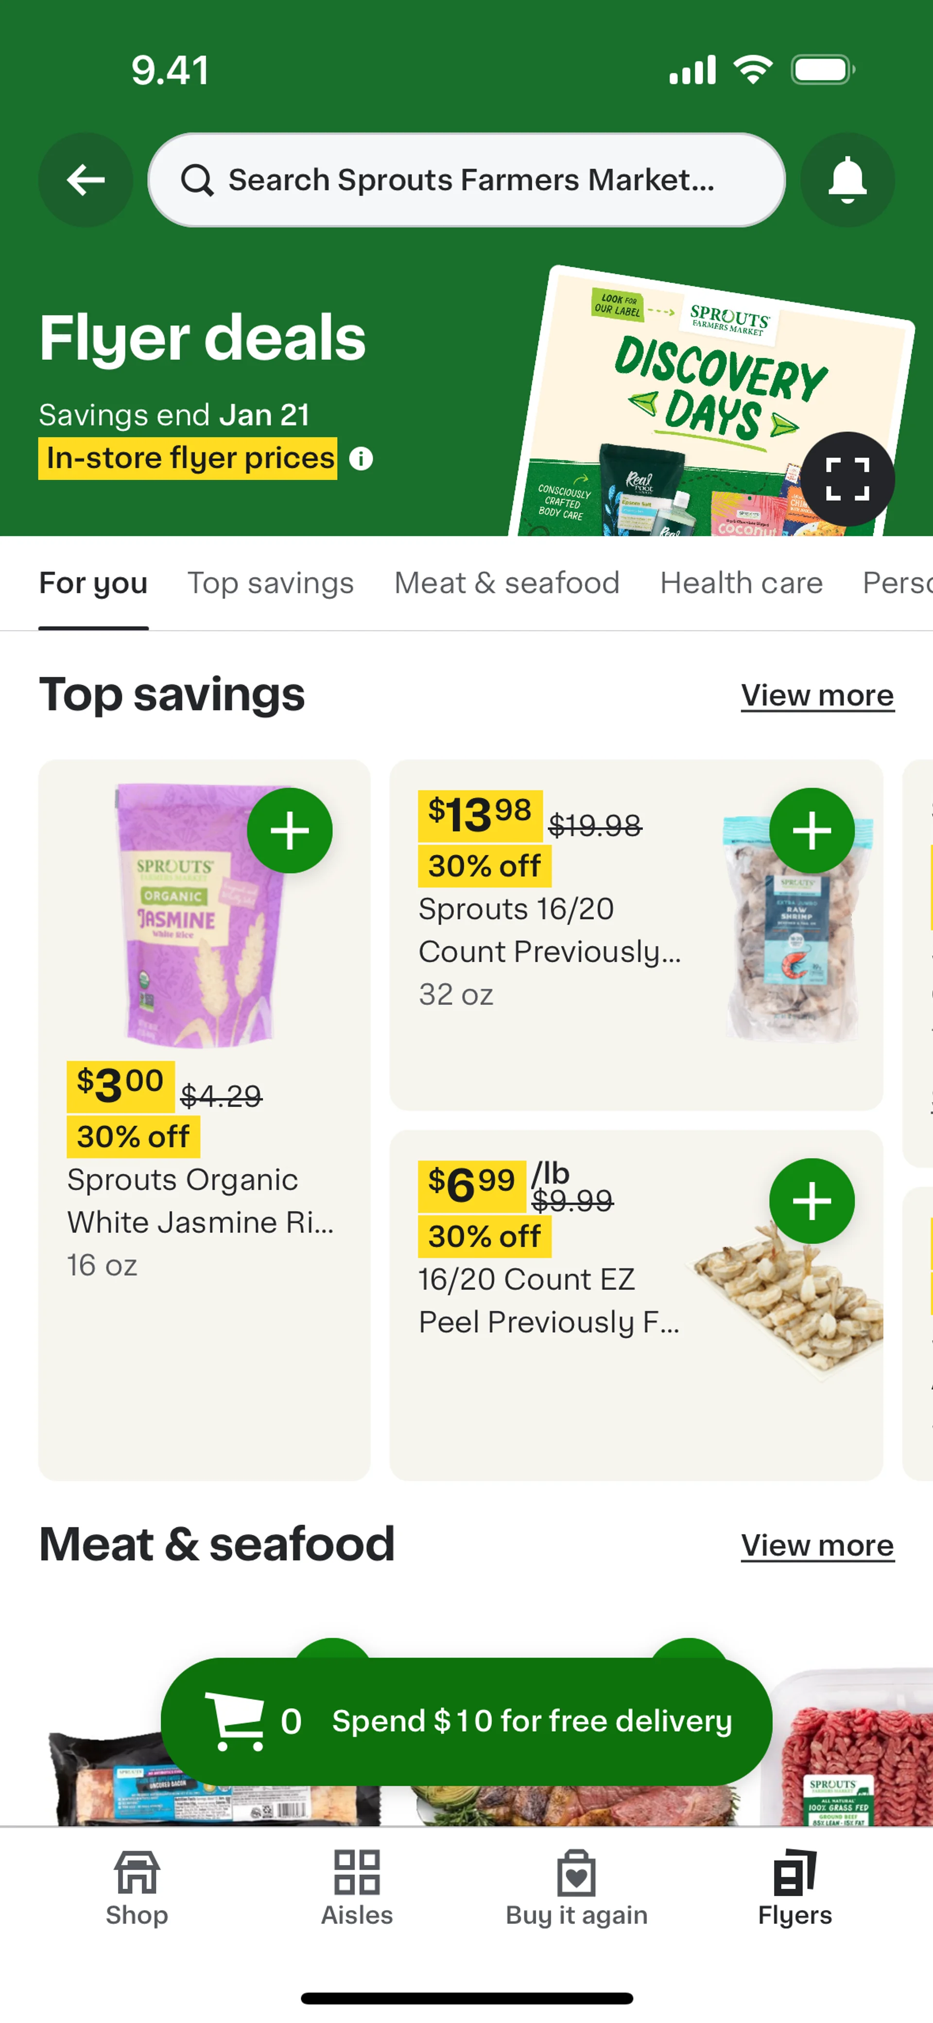Expand flyer to full screen
Screen dimensions: 933x2023
coord(847,478)
